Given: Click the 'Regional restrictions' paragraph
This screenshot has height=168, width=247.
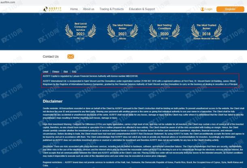Looking at the screenshot, I should tap(143, 164).
